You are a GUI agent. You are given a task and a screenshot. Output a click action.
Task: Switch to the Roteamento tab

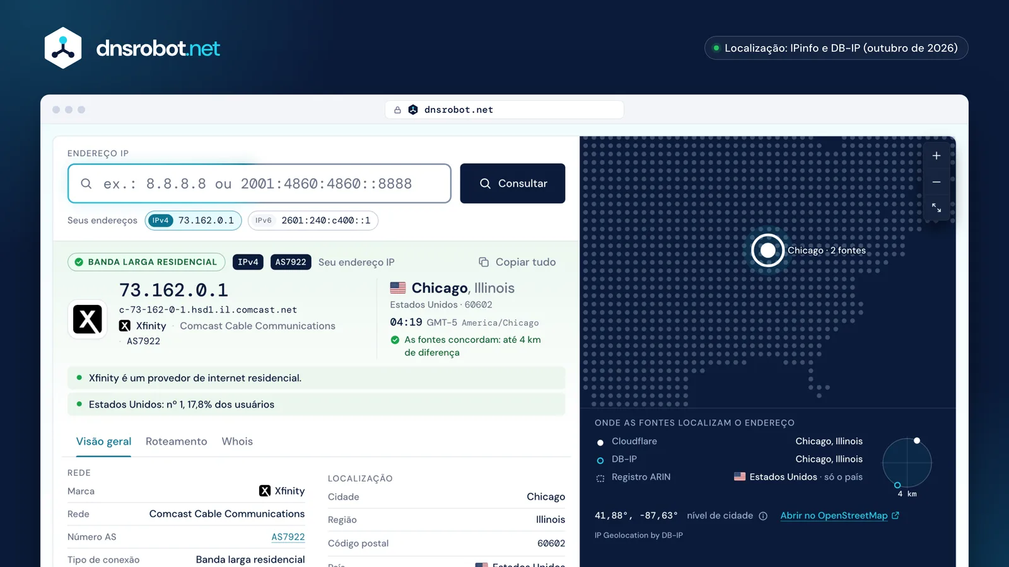(177, 442)
